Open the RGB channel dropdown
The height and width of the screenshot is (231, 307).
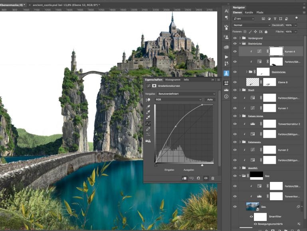tap(178, 99)
